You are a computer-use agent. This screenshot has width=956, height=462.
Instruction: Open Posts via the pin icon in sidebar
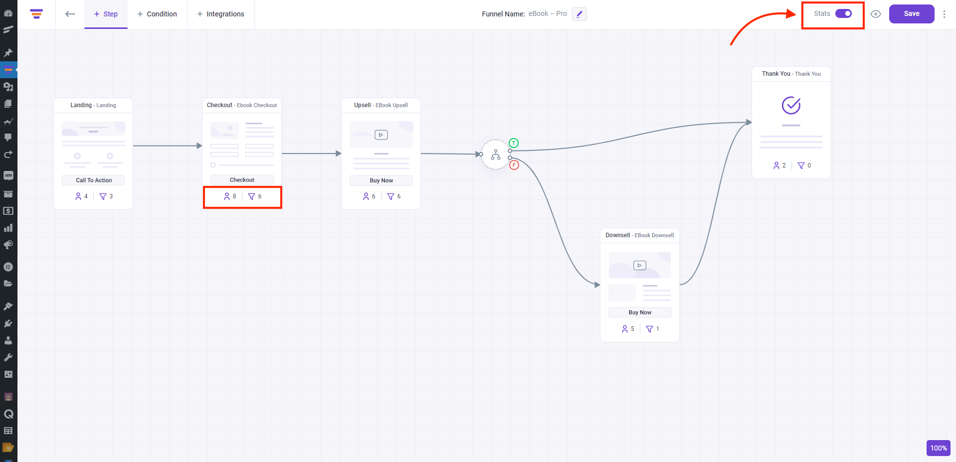click(8, 52)
